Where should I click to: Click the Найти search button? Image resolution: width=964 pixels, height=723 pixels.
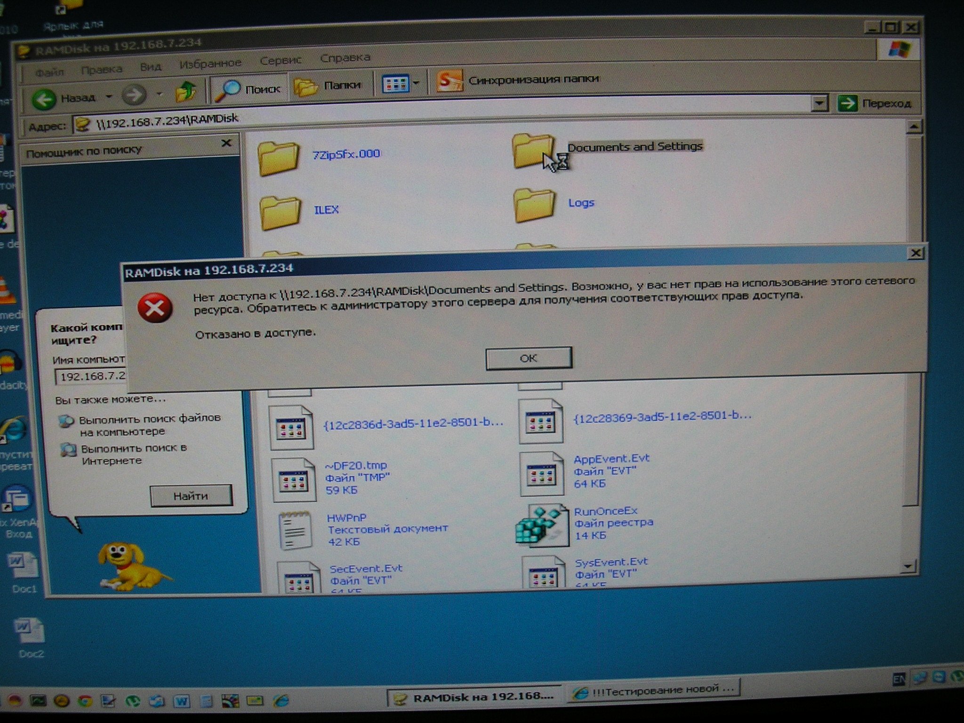(191, 496)
